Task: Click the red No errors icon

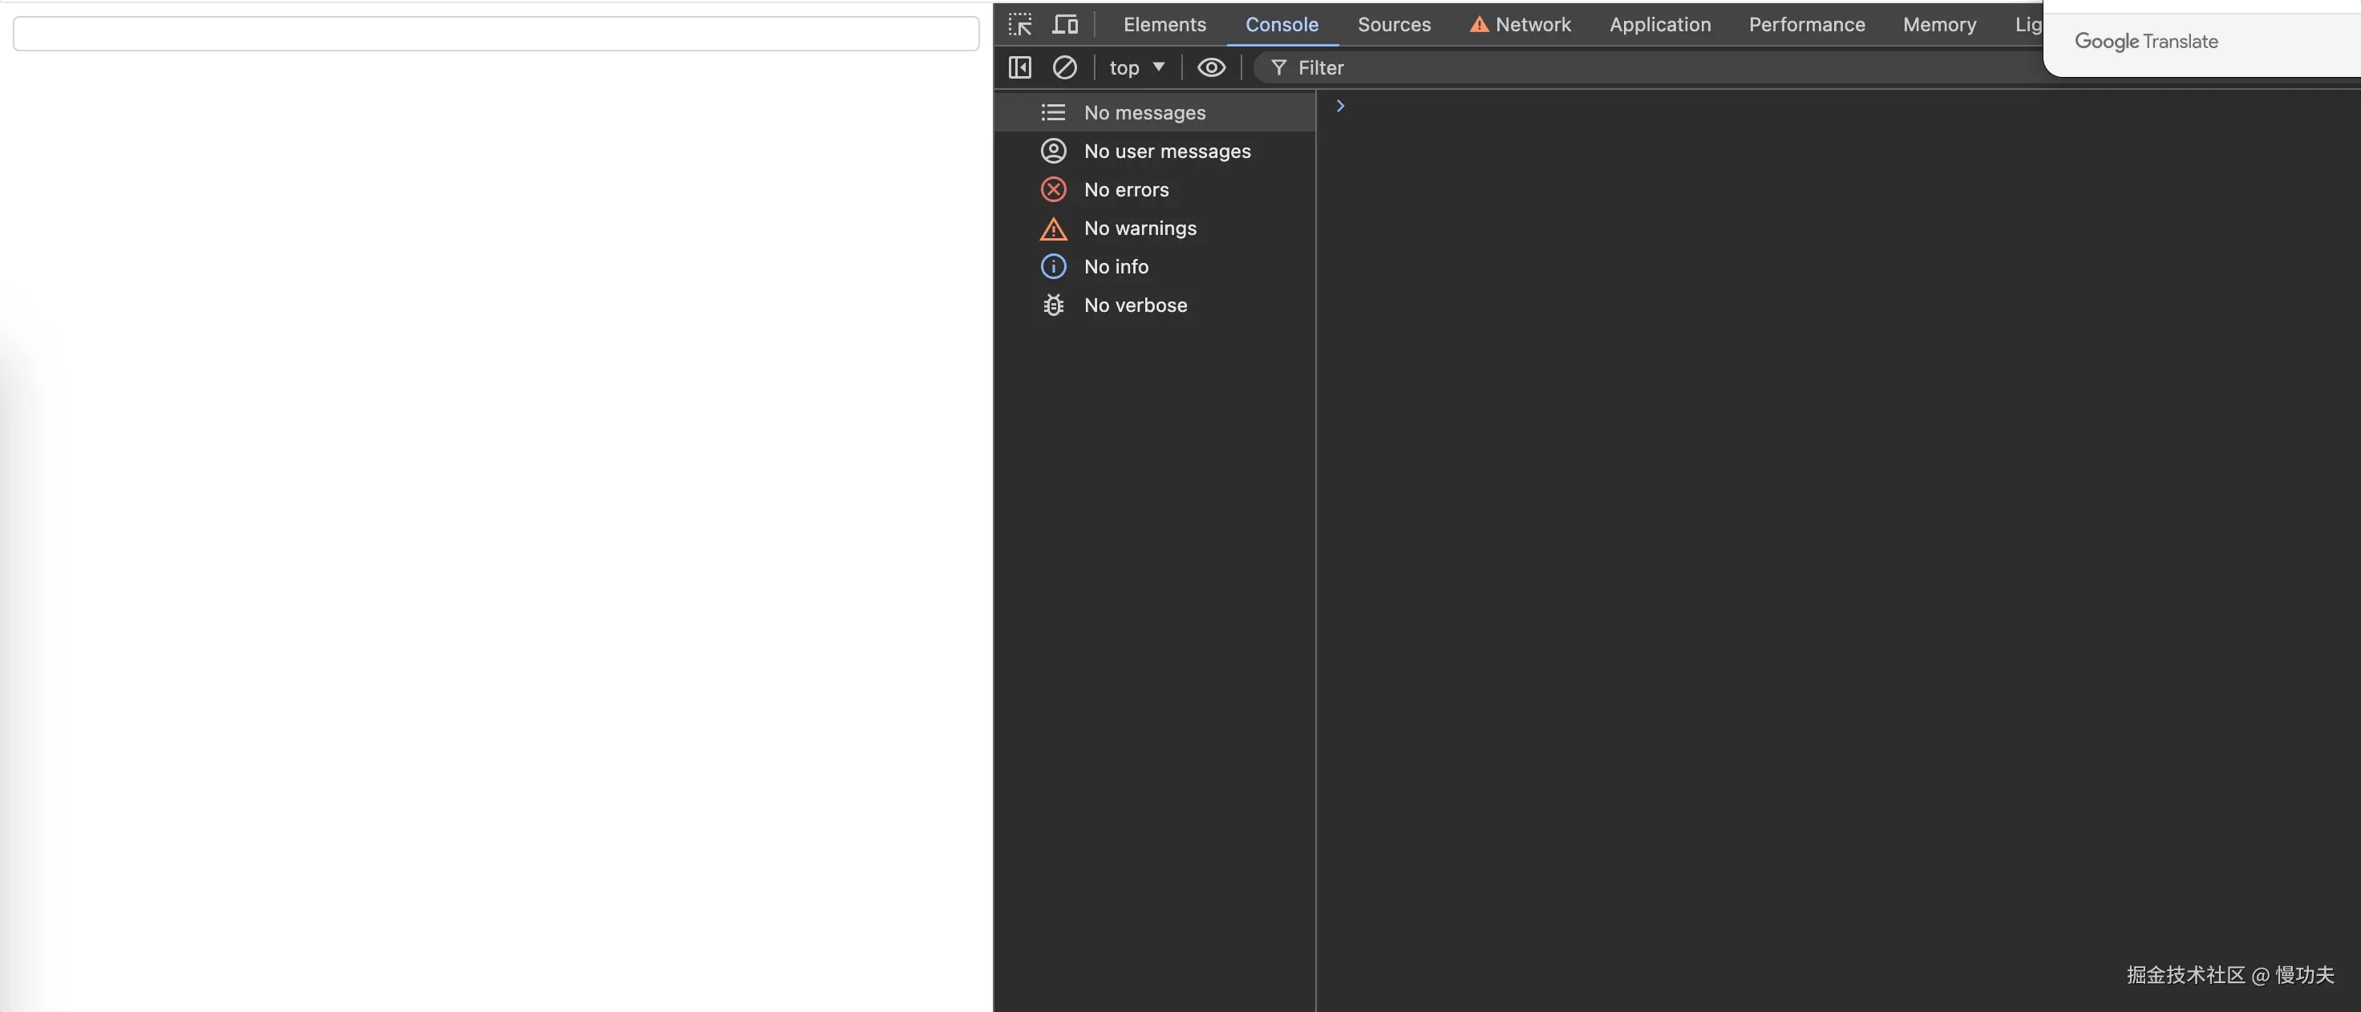Action: point(1053,188)
